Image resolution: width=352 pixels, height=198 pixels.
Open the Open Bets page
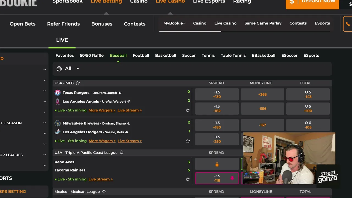point(23,24)
